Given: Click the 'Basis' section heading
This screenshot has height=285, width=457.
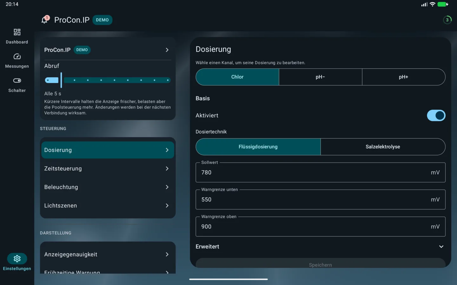Looking at the screenshot, I should point(203,98).
